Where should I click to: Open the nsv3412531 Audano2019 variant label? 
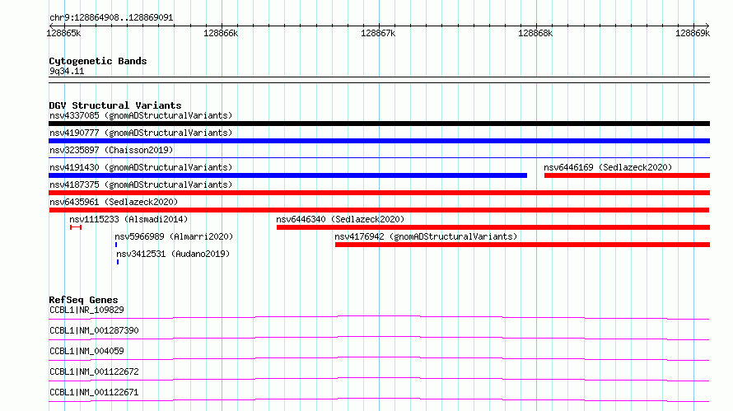173,254
